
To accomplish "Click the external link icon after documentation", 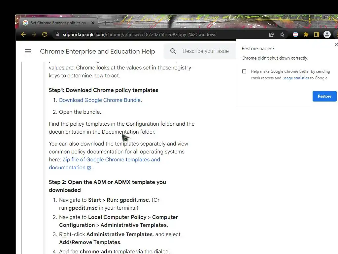I will point(89,168).
